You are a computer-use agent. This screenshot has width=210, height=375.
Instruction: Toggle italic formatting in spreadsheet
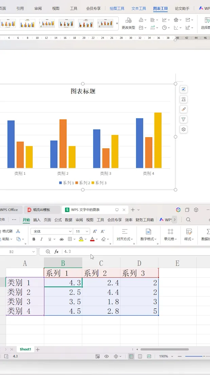[x=41, y=239]
